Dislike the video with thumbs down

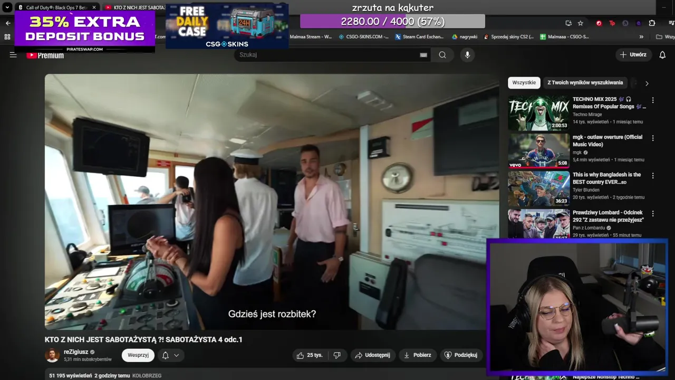[x=337, y=355]
